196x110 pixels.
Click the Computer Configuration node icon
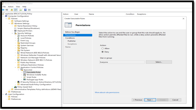pyautogui.click(x=6, y=16)
